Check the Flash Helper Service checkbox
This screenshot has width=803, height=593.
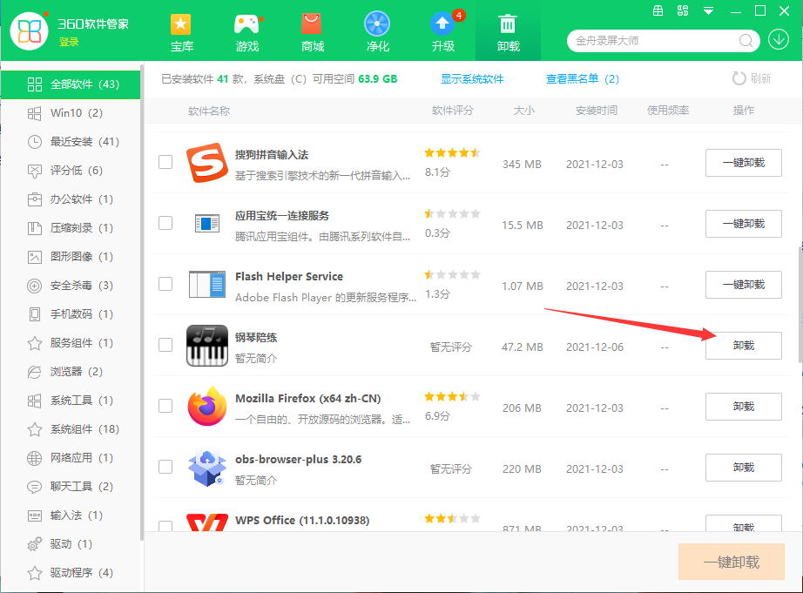pos(165,284)
